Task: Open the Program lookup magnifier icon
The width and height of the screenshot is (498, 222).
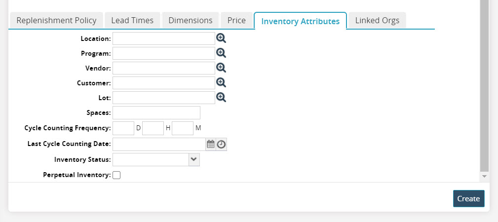Action: click(x=221, y=53)
